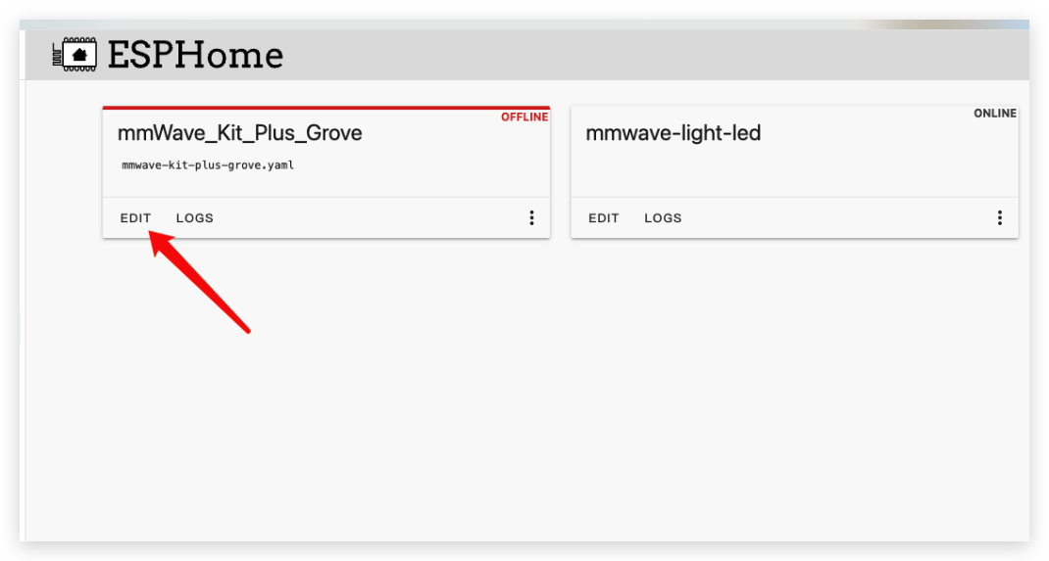The height and width of the screenshot is (561, 1049).
Task: Click the red arrow annotation pointing at EDIT
Action: [x=199, y=281]
